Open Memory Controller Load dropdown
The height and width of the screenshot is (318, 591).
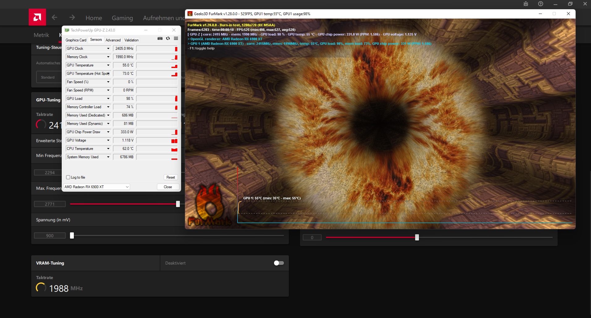[x=108, y=107]
